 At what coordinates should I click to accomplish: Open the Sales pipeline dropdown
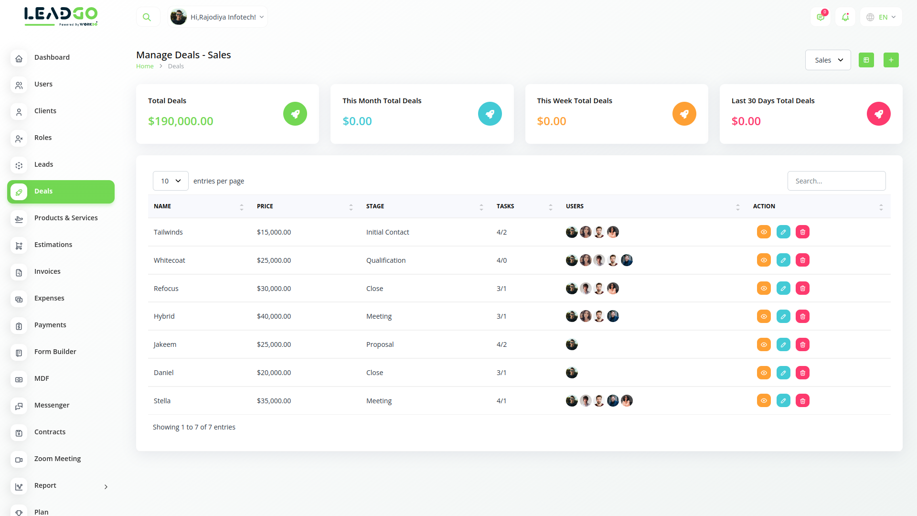(828, 60)
